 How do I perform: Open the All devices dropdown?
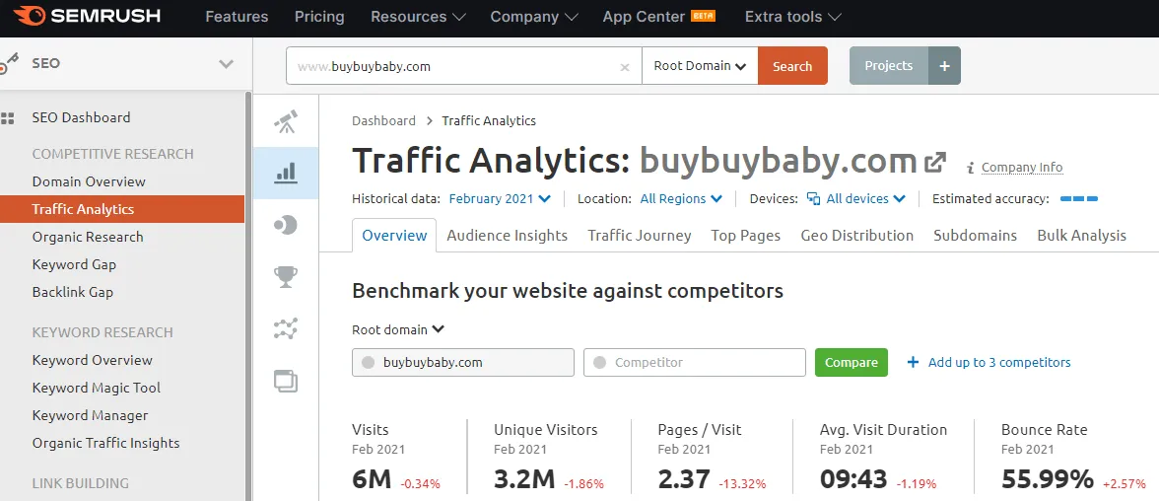(856, 199)
